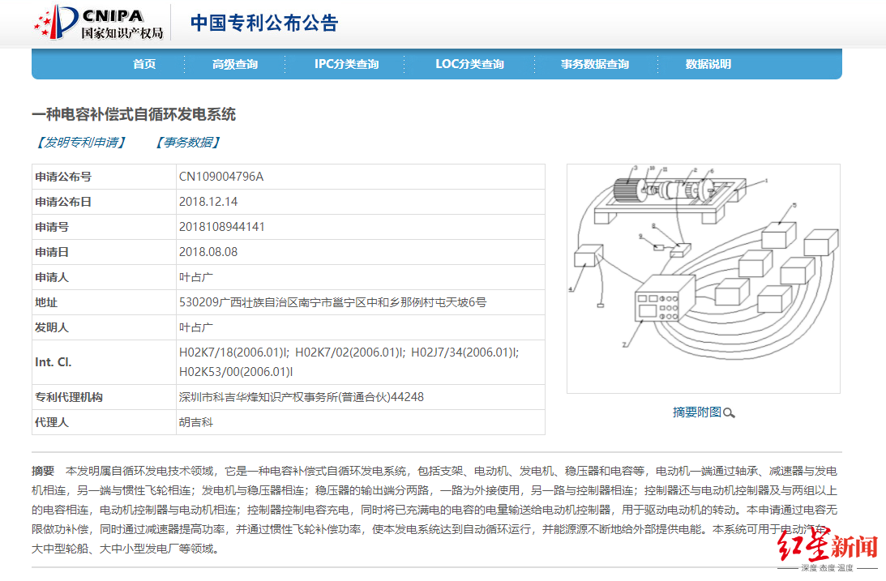Click the 摘要附图 caption text

point(696,412)
